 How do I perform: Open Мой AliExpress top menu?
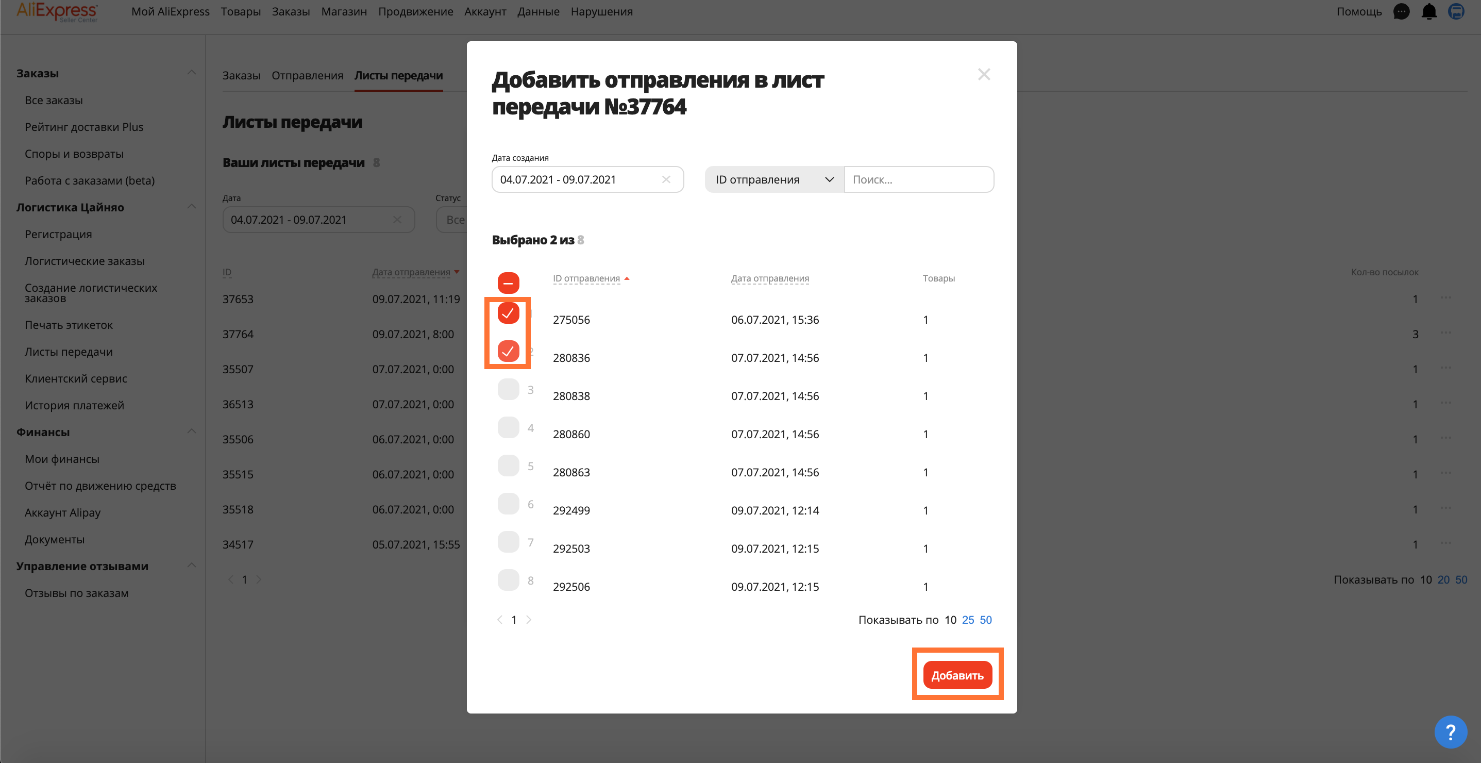click(x=170, y=11)
